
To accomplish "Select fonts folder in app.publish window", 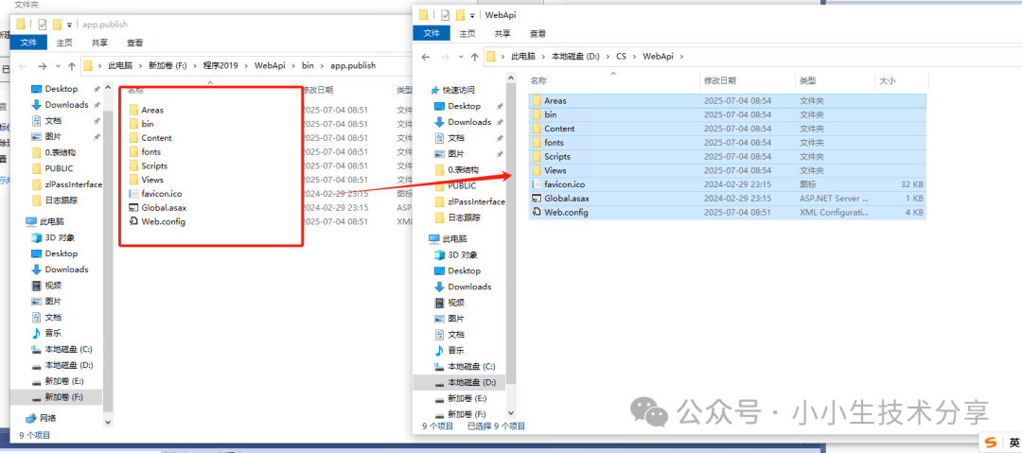I will [145, 152].
